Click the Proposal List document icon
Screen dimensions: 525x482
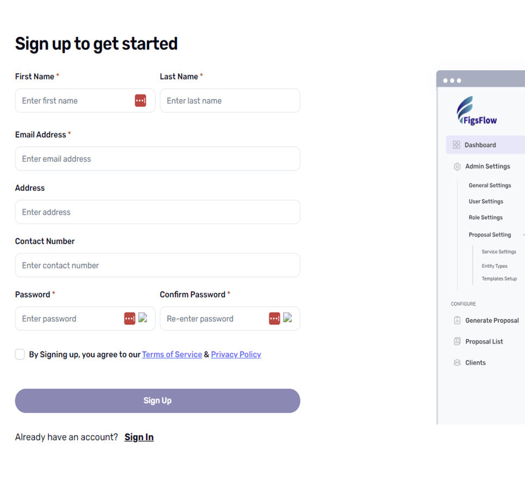457,341
